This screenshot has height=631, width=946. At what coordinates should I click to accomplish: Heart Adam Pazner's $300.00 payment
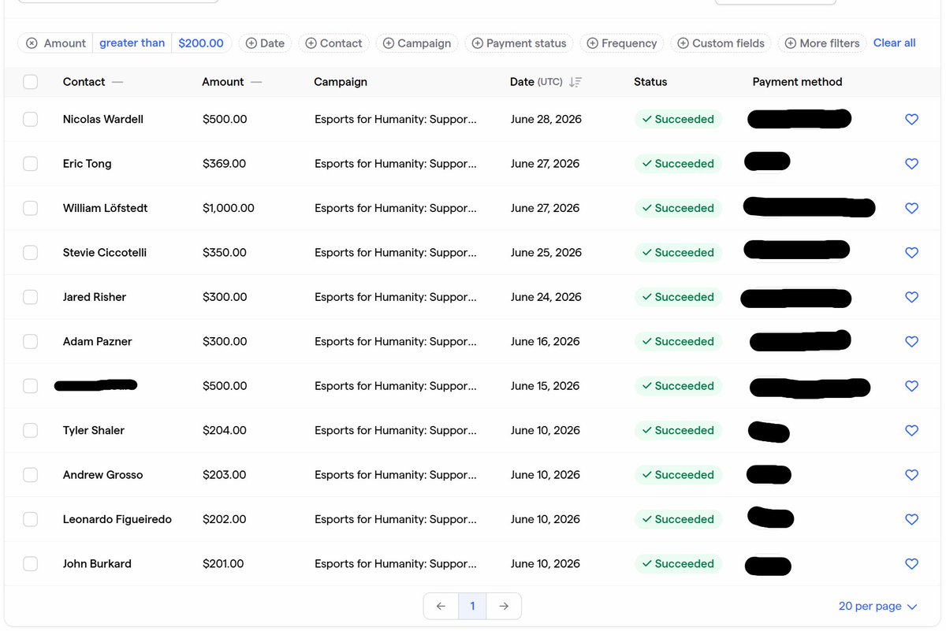click(911, 342)
